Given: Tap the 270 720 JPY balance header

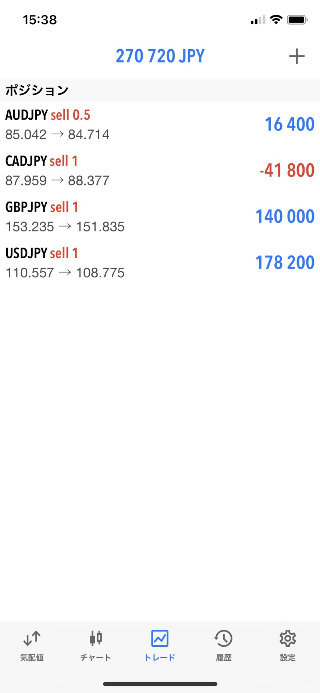Looking at the screenshot, I should click(160, 56).
